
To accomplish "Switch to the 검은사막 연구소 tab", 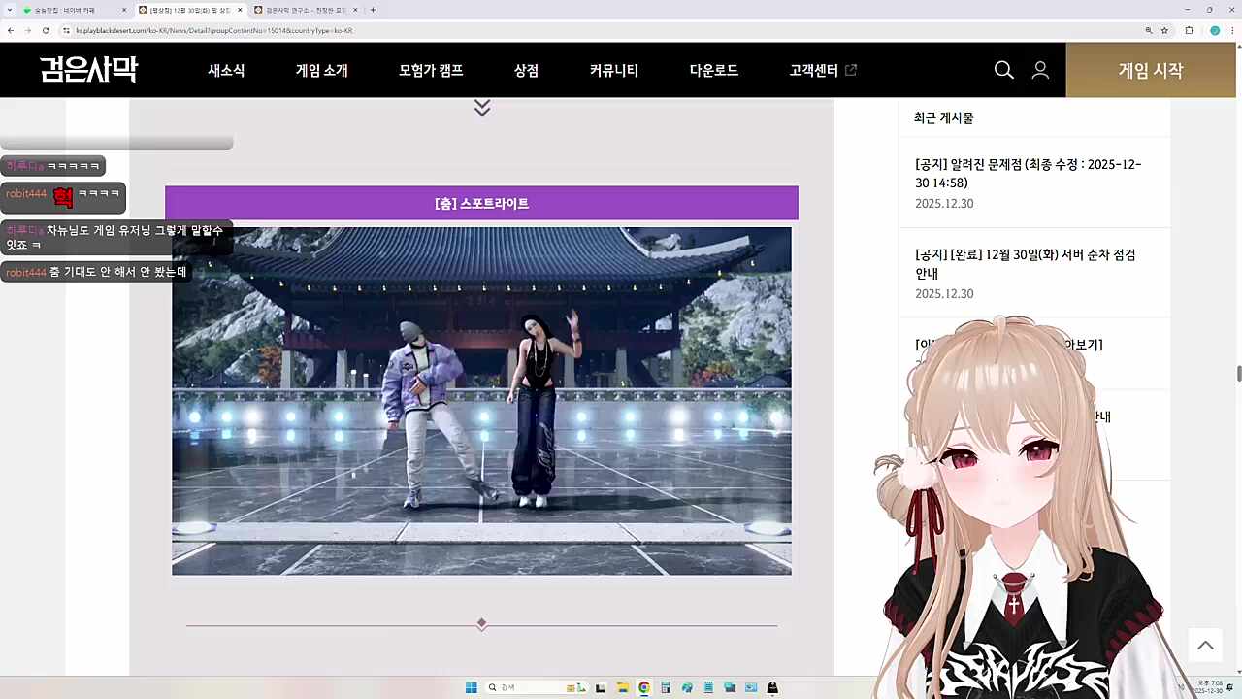I will [x=306, y=10].
